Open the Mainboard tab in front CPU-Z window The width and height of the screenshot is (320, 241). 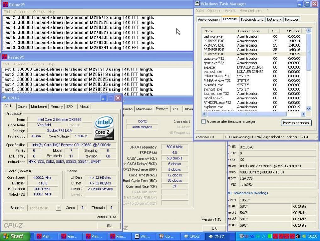pos(39,107)
